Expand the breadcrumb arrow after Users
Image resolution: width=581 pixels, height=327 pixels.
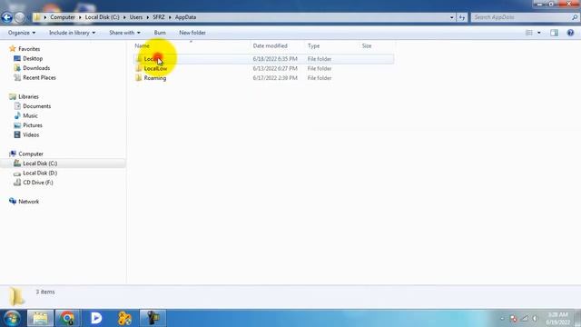147,17
